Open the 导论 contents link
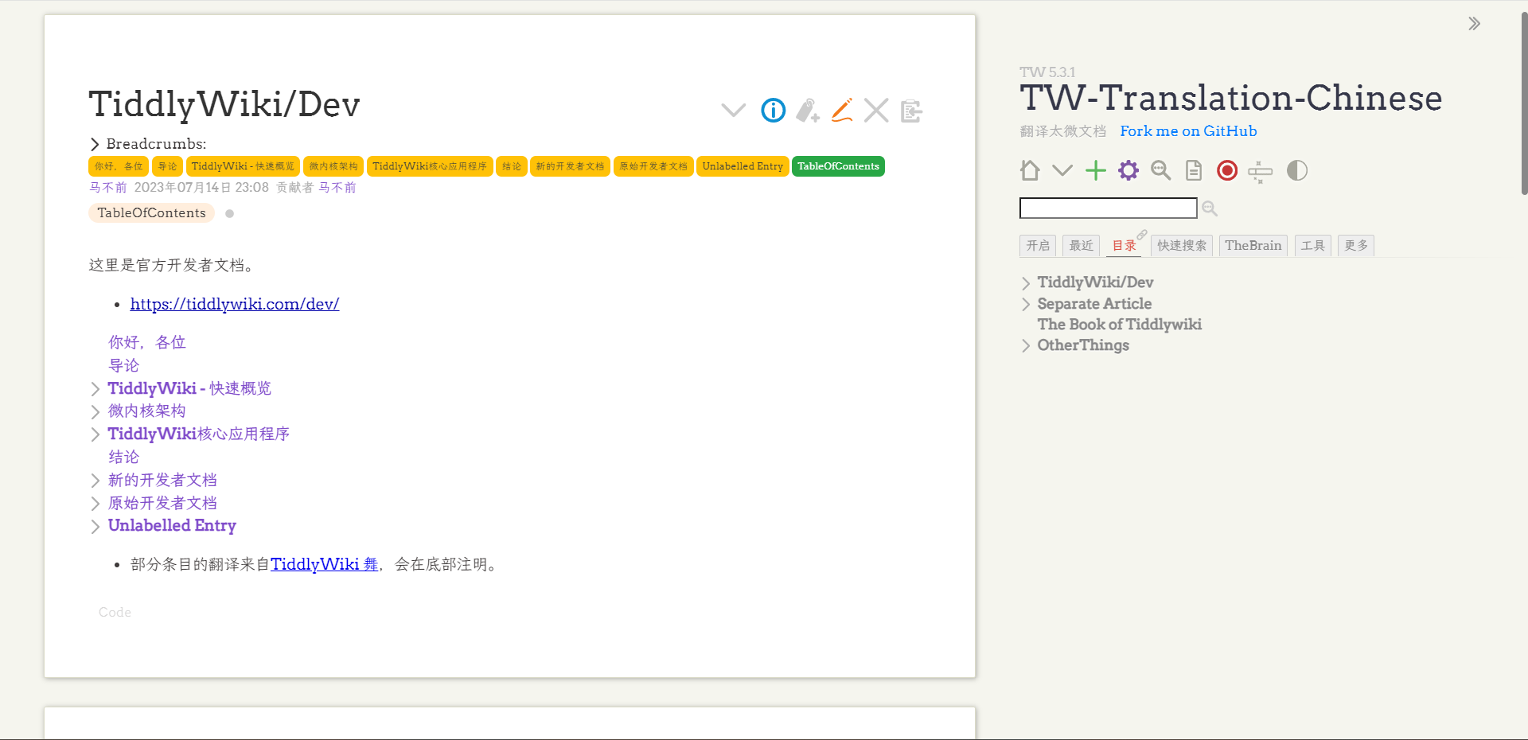The height and width of the screenshot is (740, 1528). coord(123,365)
